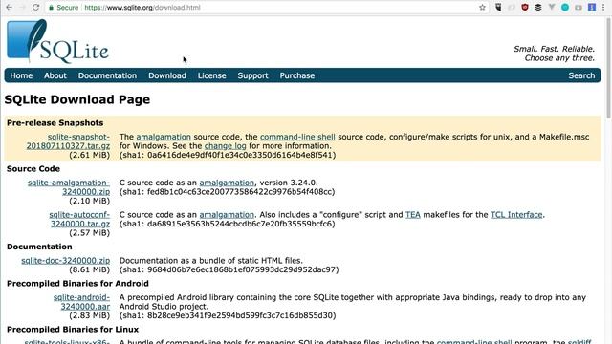The image size is (612, 344).
Task: Click the browser back arrow
Action: coord(9,7)
